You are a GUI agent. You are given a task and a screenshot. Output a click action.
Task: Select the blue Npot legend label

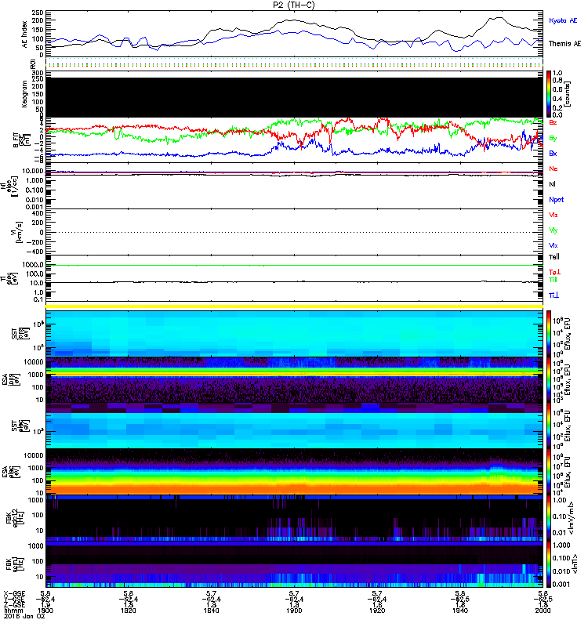click(557, 200)
